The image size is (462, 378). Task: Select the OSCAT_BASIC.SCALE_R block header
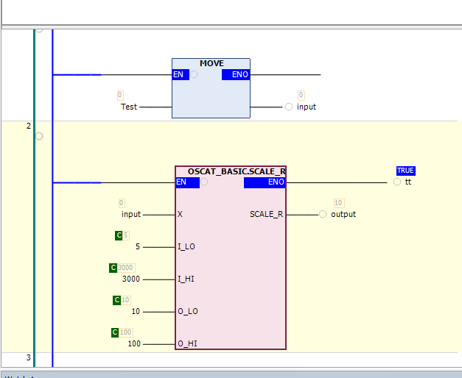[x=237, y=171]
